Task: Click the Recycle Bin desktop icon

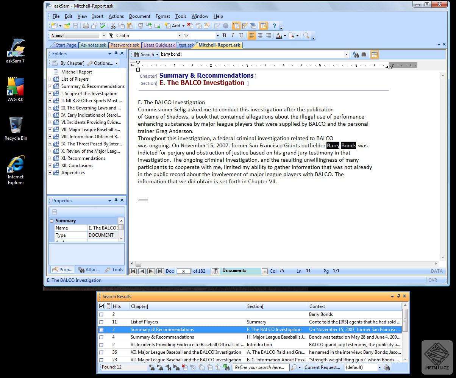Action: (16, 129)
